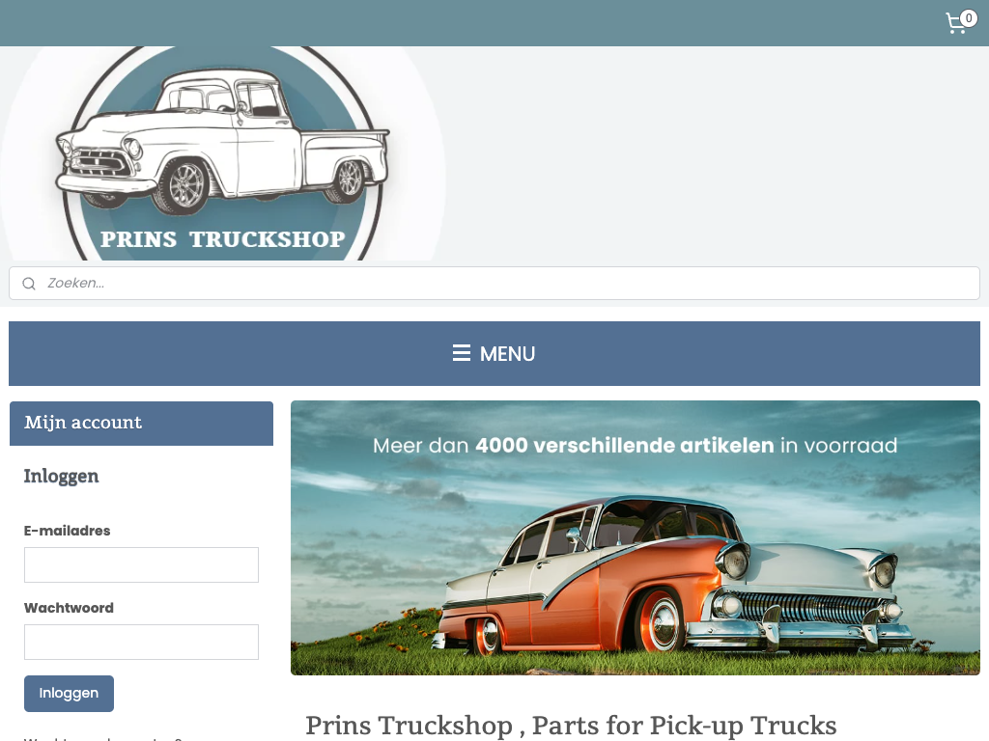Tap the hamburger icon beside MENU

[x=461, y=353]
